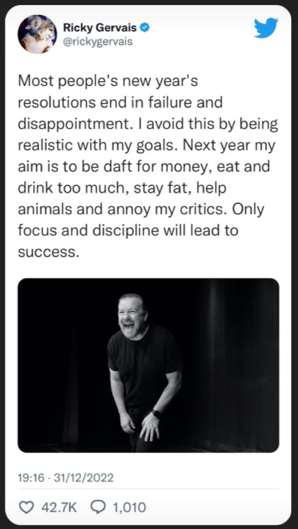This screenshot has width=298, height=529.
Task: Open the profile avatar picture
Action: point(37,34)
